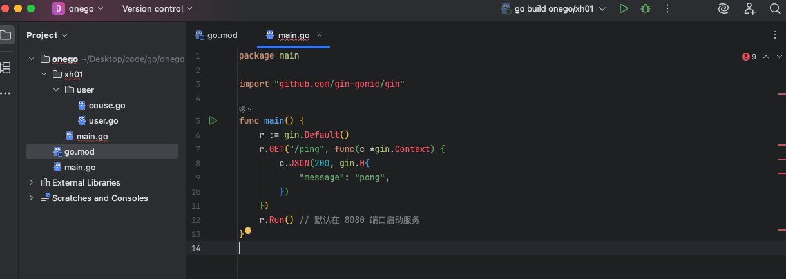Click the run gutter icon beside func main
This screenshot has height=279, width=786.
click(x=213, y=120)
